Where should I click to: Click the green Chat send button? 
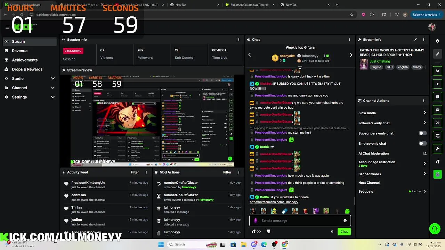pos(344,232)
